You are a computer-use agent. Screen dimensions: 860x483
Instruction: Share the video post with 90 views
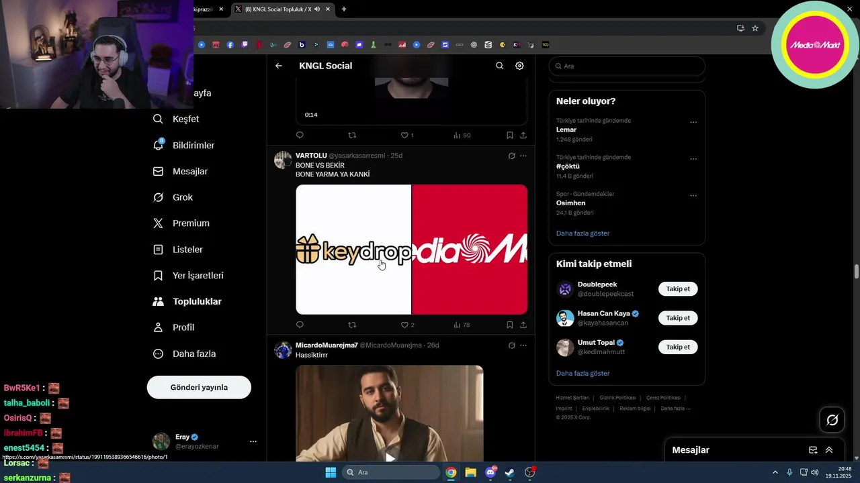click(523, 135)
